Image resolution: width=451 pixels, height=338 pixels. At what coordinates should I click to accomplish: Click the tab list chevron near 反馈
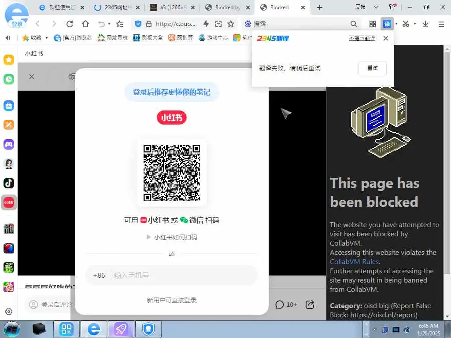click(x=376, y=7)
